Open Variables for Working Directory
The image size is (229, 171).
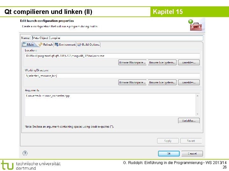coord(189,82)
